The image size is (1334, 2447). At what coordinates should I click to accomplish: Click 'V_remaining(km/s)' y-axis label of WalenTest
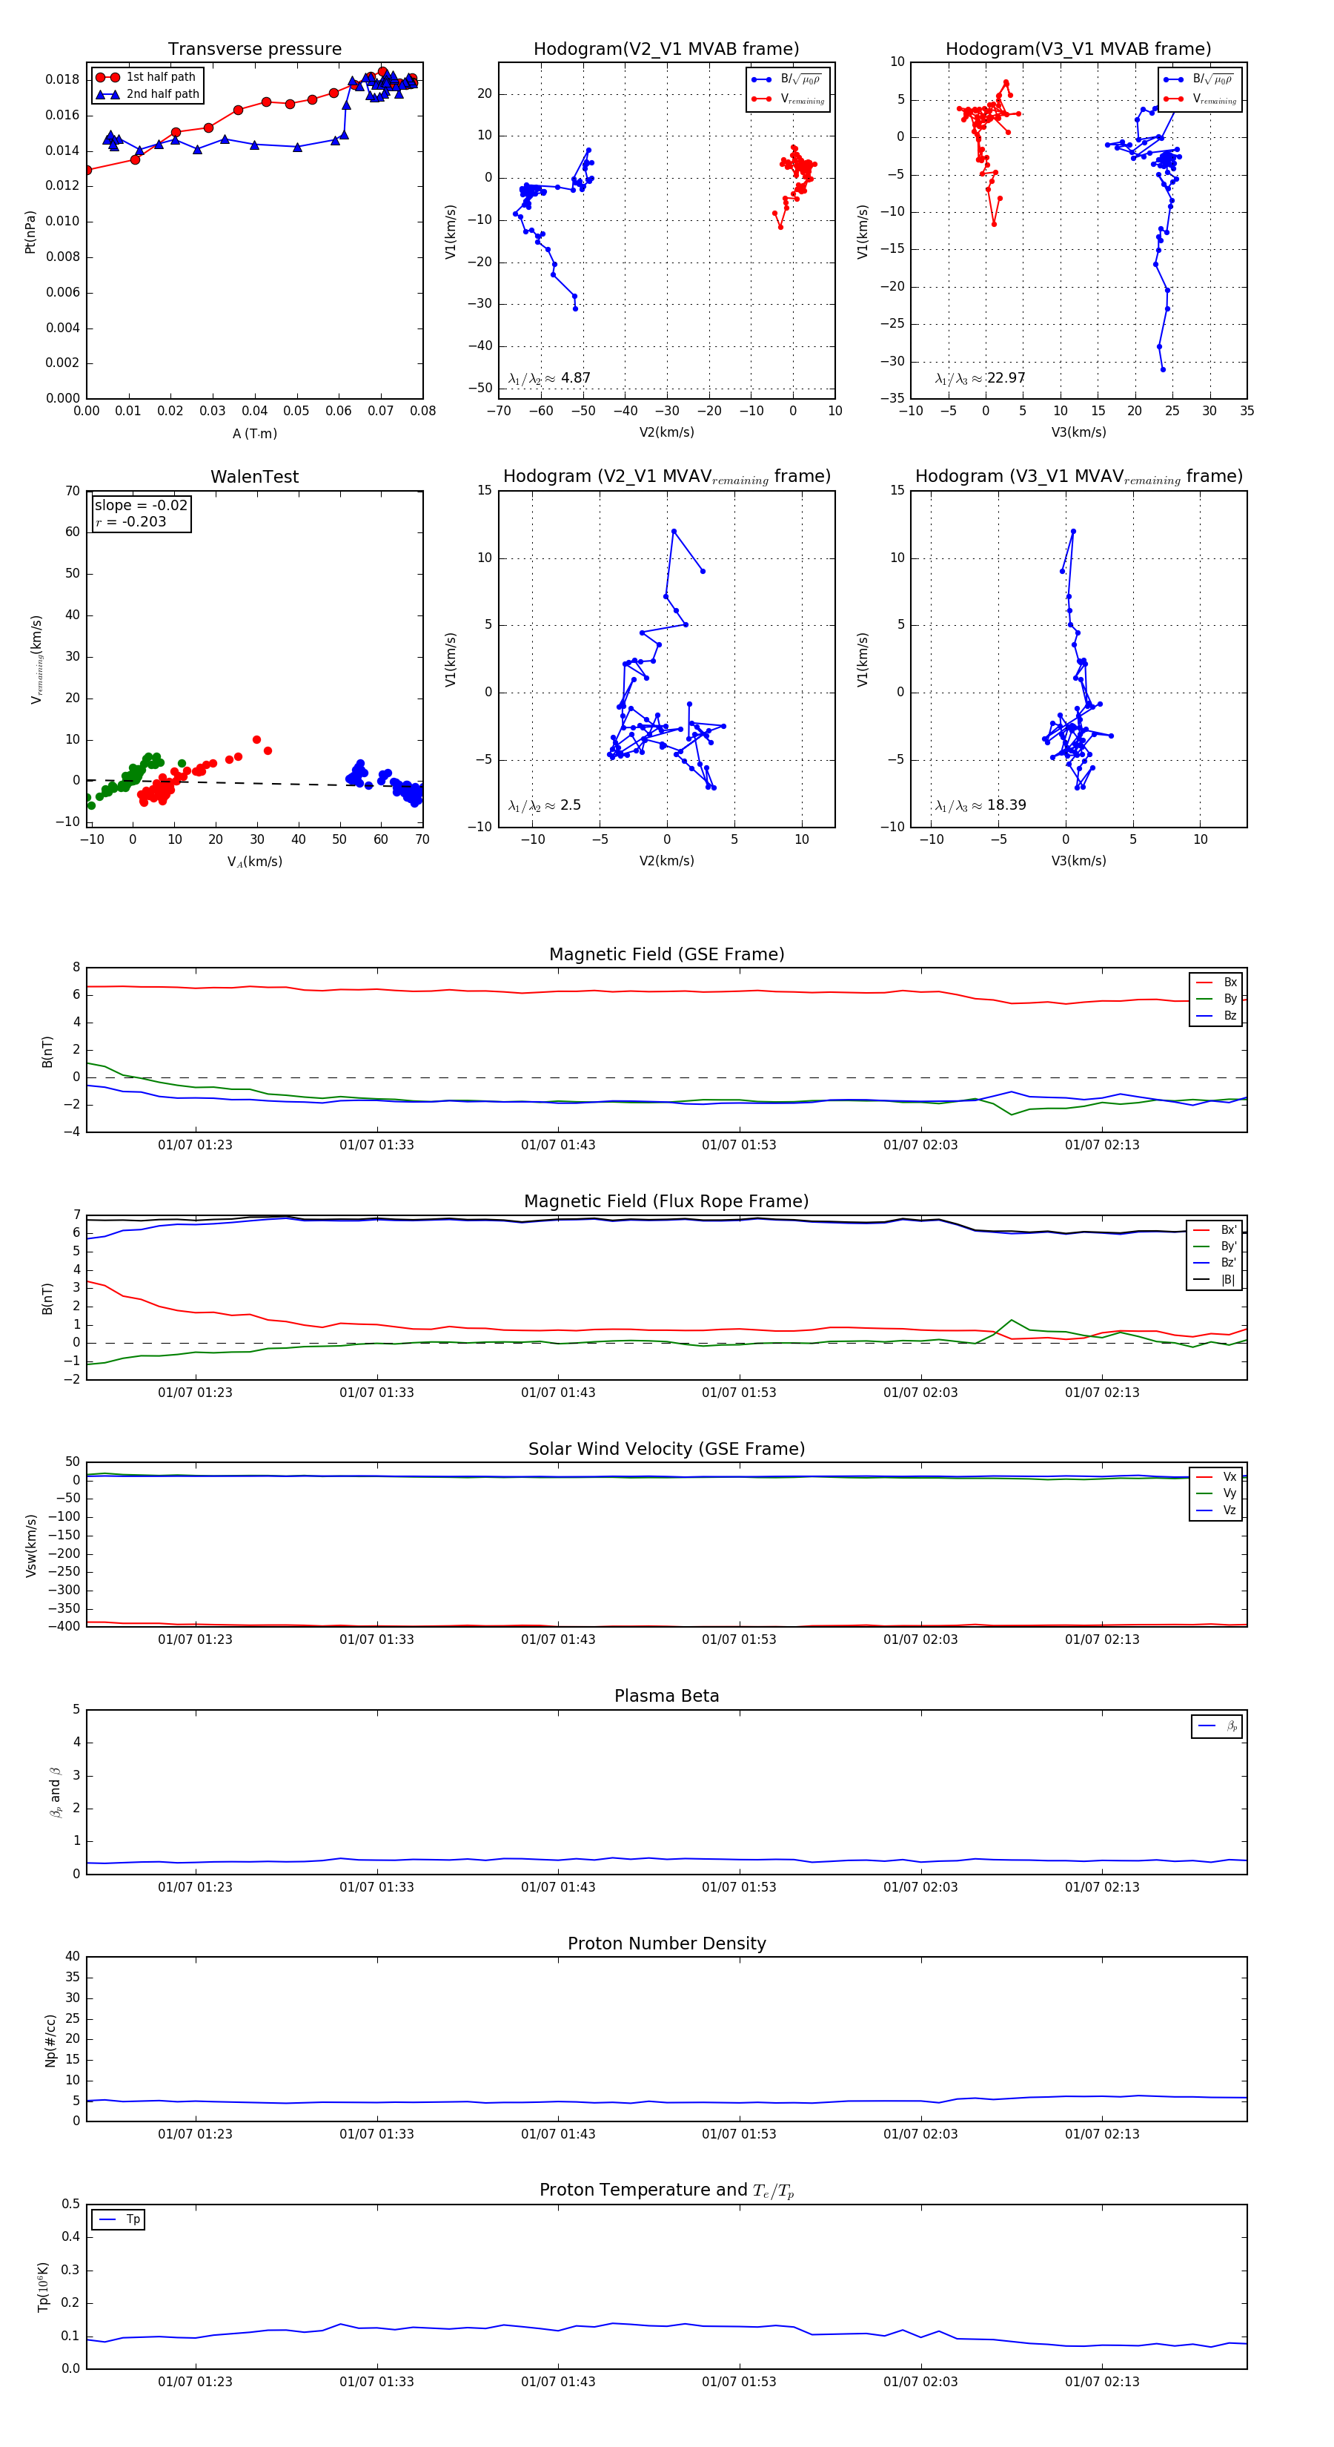coord(37,659)
